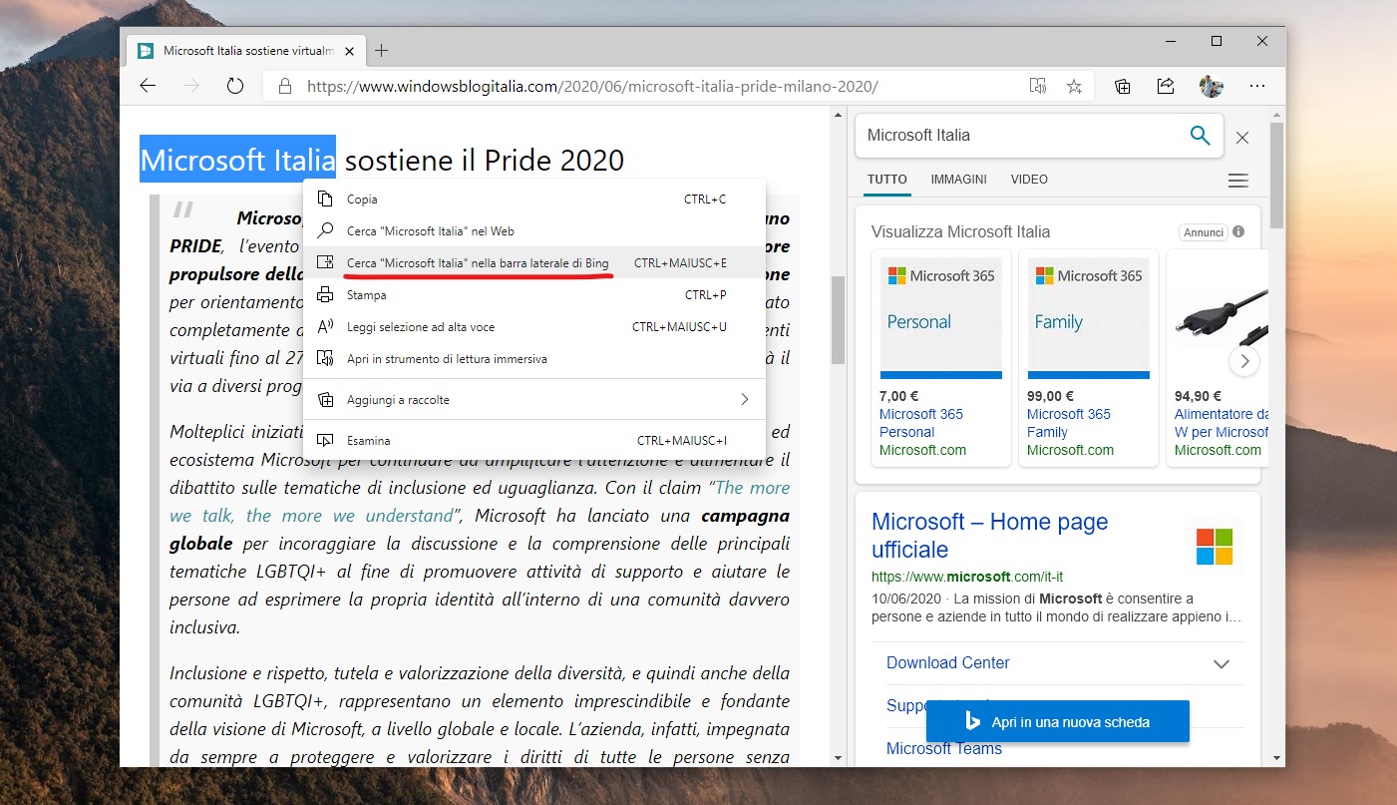Open the Microsoft Teams link
This screenshot has width=1397, height=805.
pos(943,749)
